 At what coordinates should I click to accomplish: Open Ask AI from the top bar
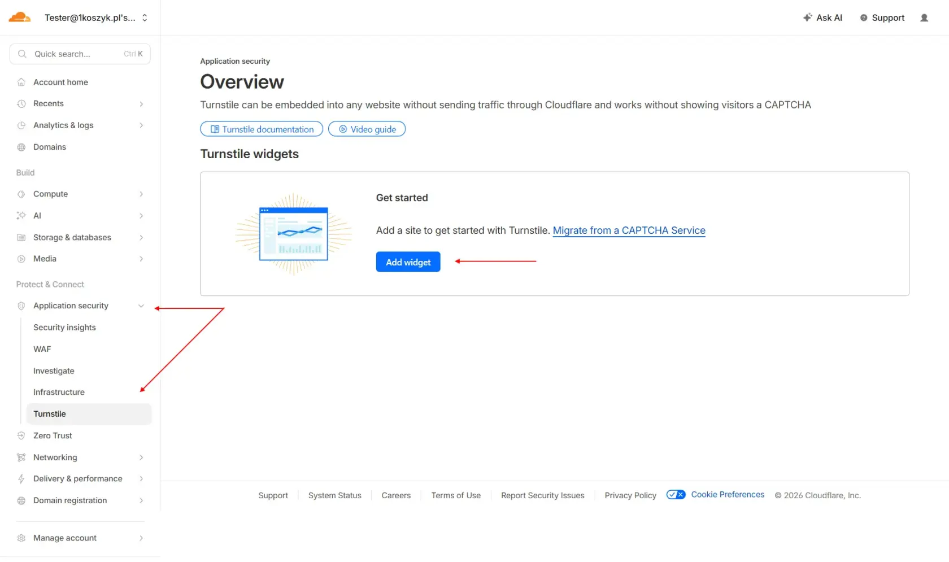coord(823,18)
